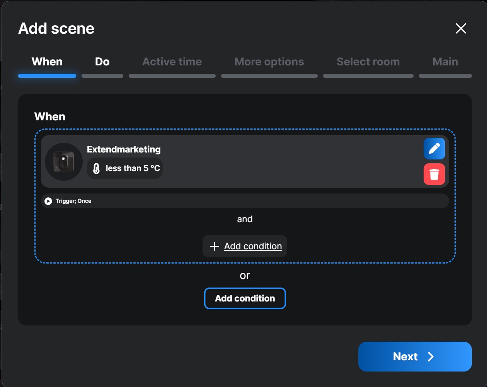Open the Active time tab
The height and width of the screenshot is (387, 487).
click(x=172, y=62)
